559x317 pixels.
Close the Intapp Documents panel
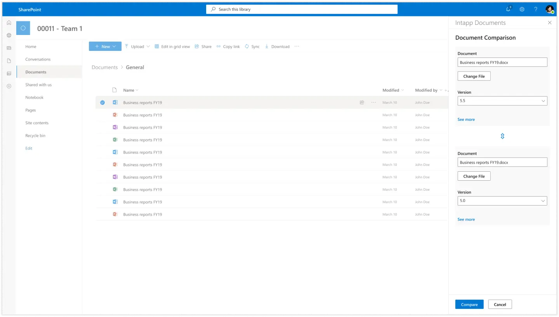[x=550, y=23]
